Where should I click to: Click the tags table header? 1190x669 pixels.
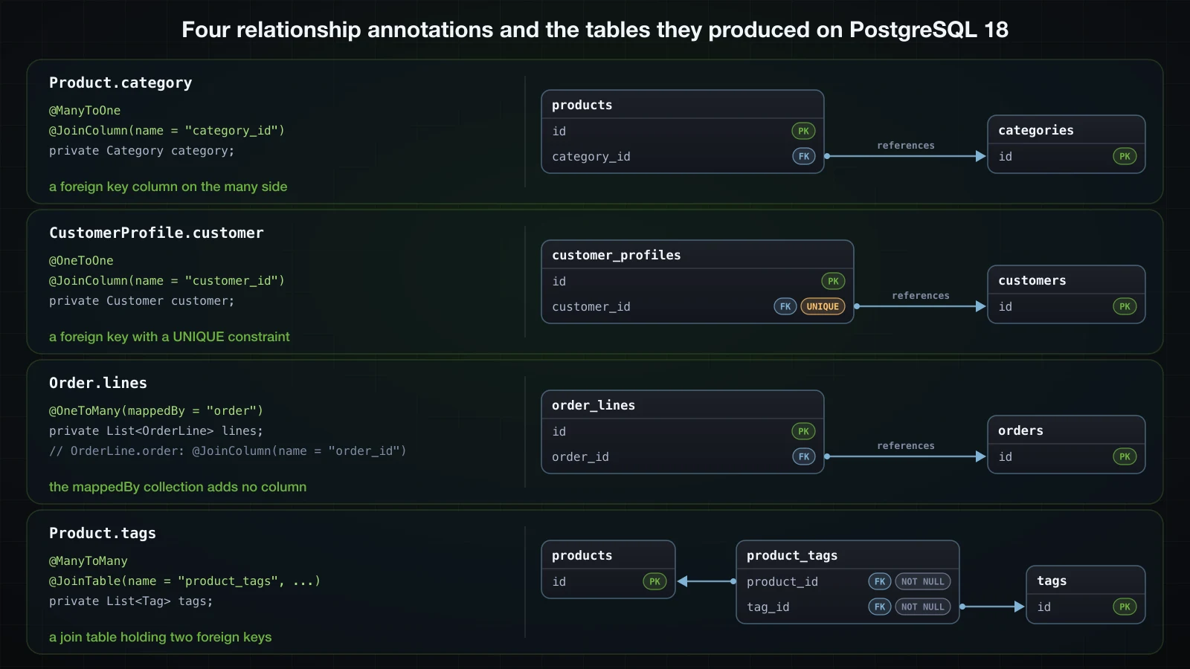point(1086,581)
